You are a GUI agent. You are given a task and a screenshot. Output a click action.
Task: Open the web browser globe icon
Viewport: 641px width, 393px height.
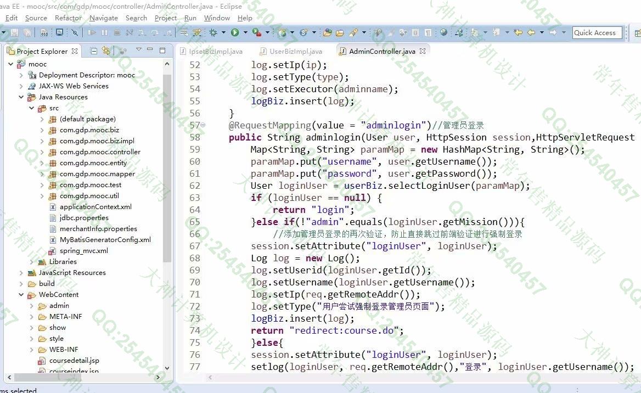443,33
